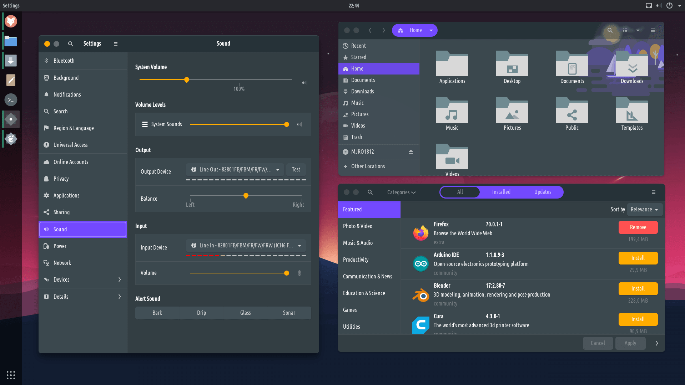
Task: Click the file manager search icon
Action: click(610, 31)
